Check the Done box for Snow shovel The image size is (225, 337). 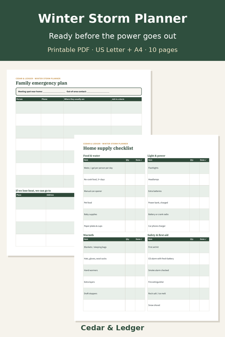coord(204,305)
